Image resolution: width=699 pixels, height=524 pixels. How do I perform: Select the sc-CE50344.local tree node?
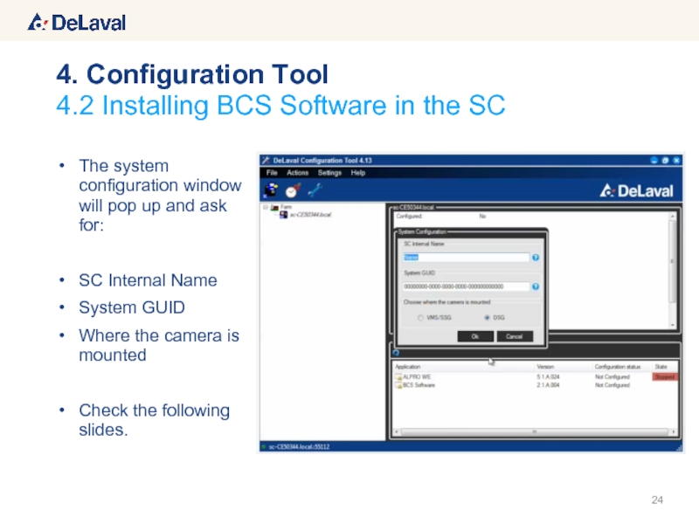click(x=310, y=215)
